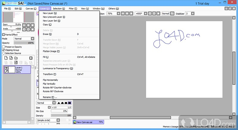Choose Flip Horizontally from the Layer menu
This screenshot has height=130, width=238.
[x=51, y=80]
